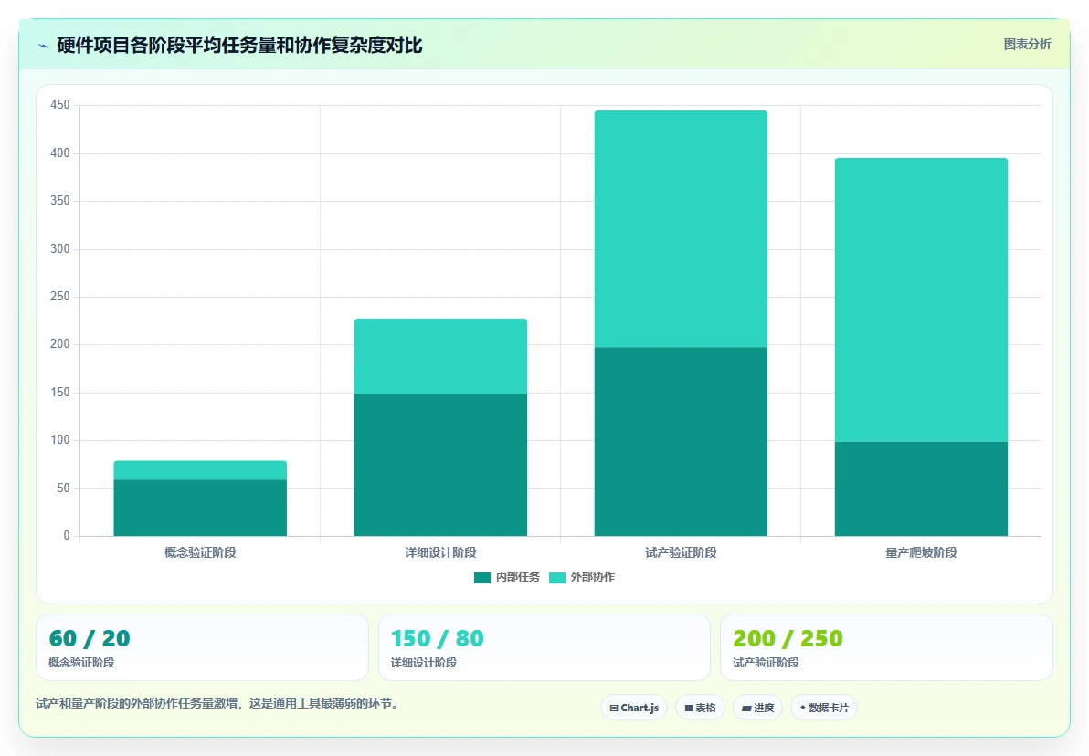The height and width of the screenshot is (756, 1089).
Task: Toggle the 外部协作 legend color box
Action: [x=557, y=578]
